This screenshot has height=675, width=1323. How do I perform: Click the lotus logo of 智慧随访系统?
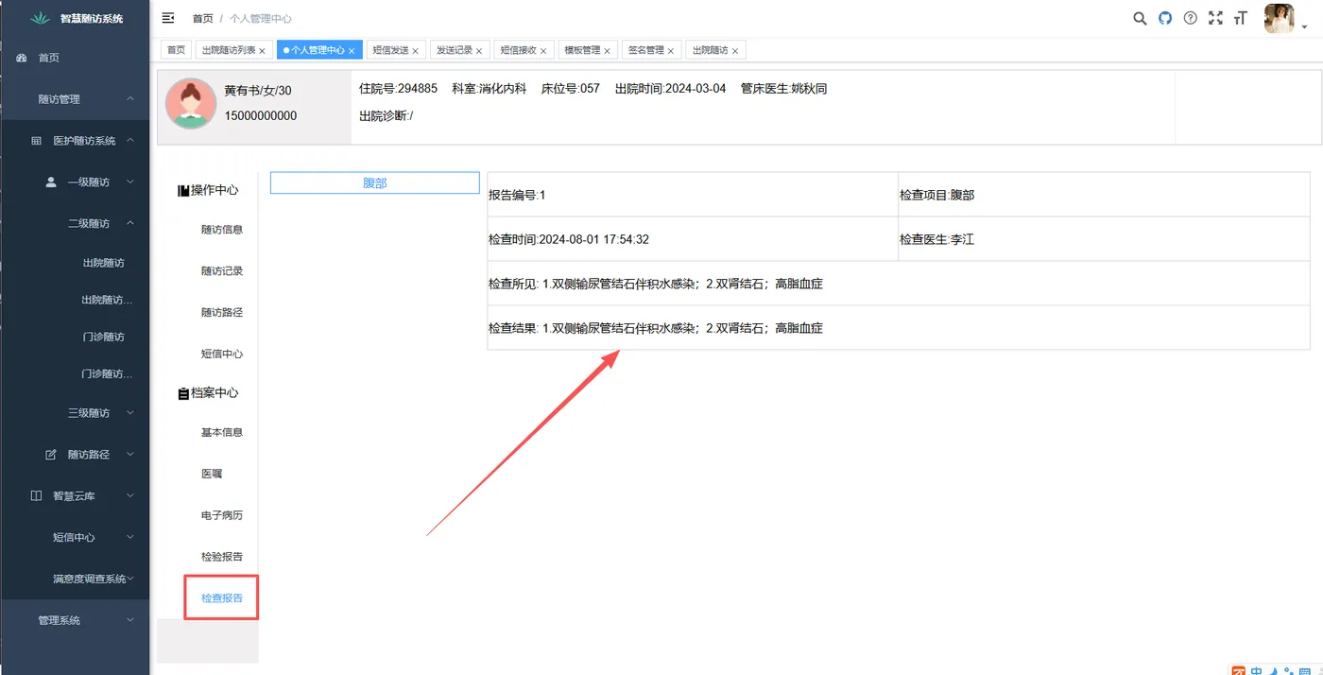coord(41,18)
